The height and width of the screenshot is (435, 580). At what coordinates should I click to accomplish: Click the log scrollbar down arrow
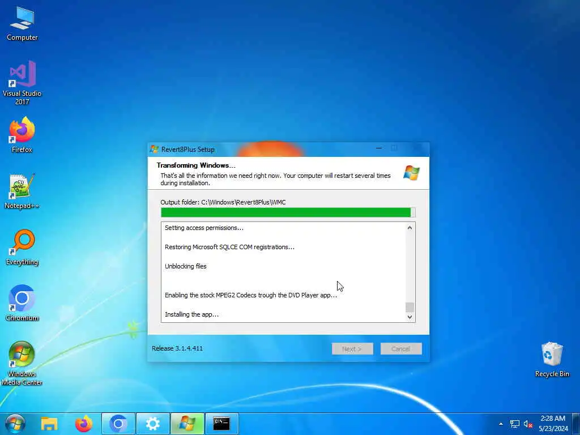[410, 317]
